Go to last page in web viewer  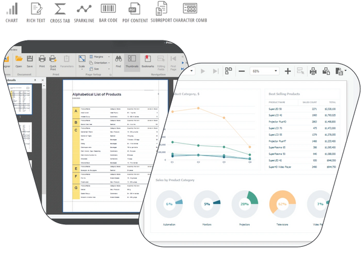click(x=215, y=71)
